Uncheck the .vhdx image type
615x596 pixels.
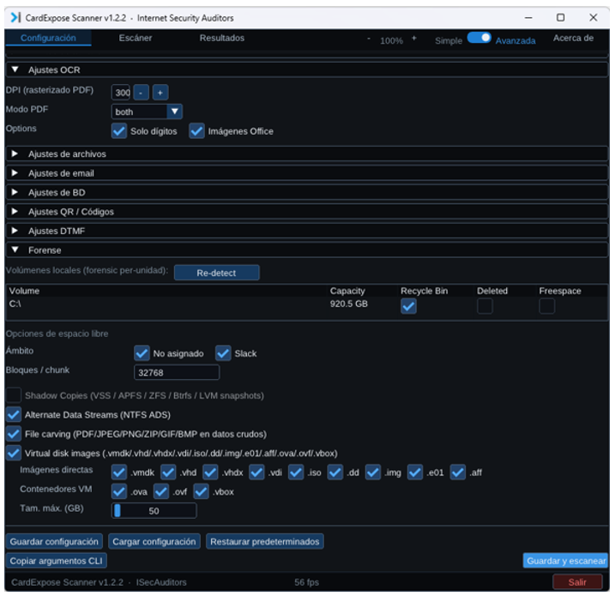(x=210, y=473)
